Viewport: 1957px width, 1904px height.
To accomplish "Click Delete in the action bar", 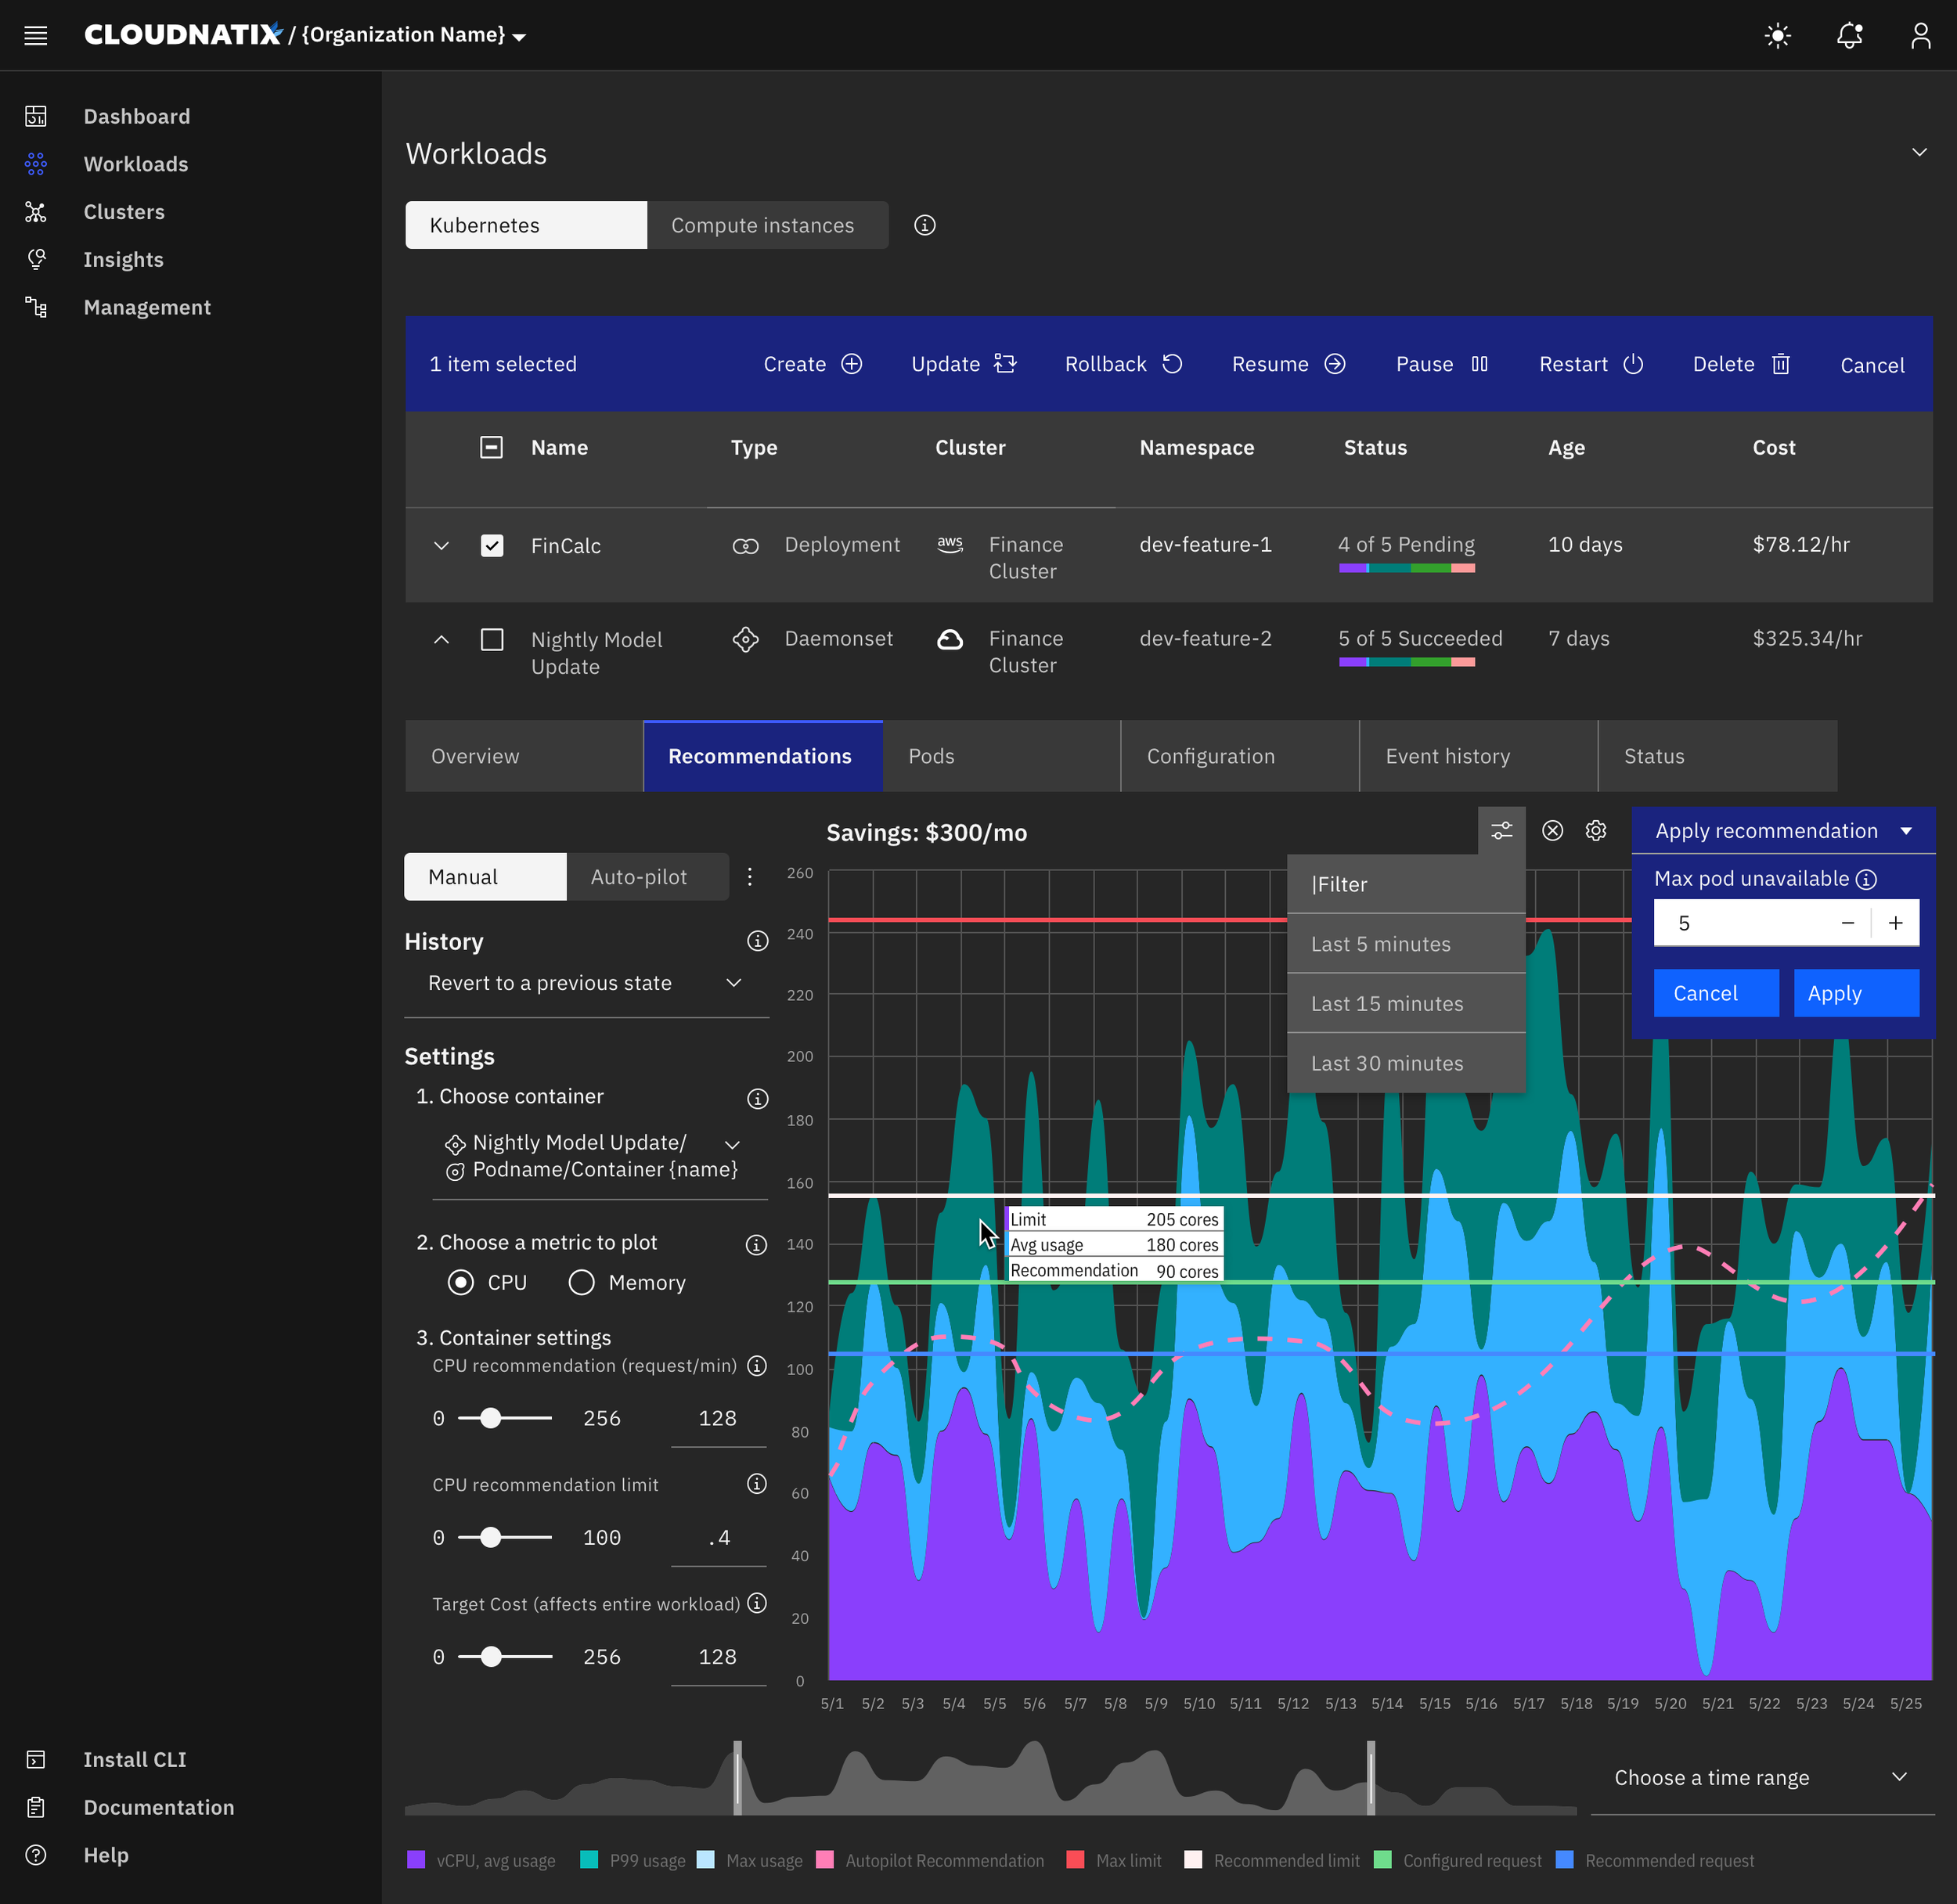I will [x=1741, y=364].
